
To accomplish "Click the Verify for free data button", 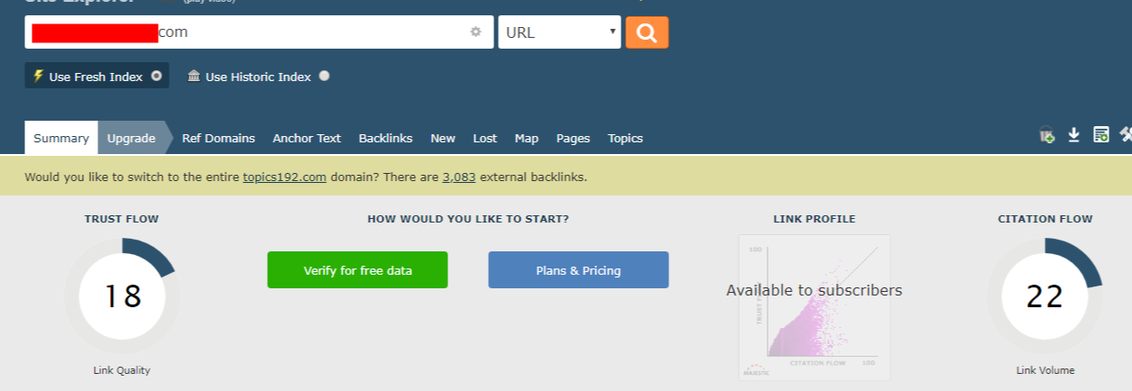I will 357,270.
